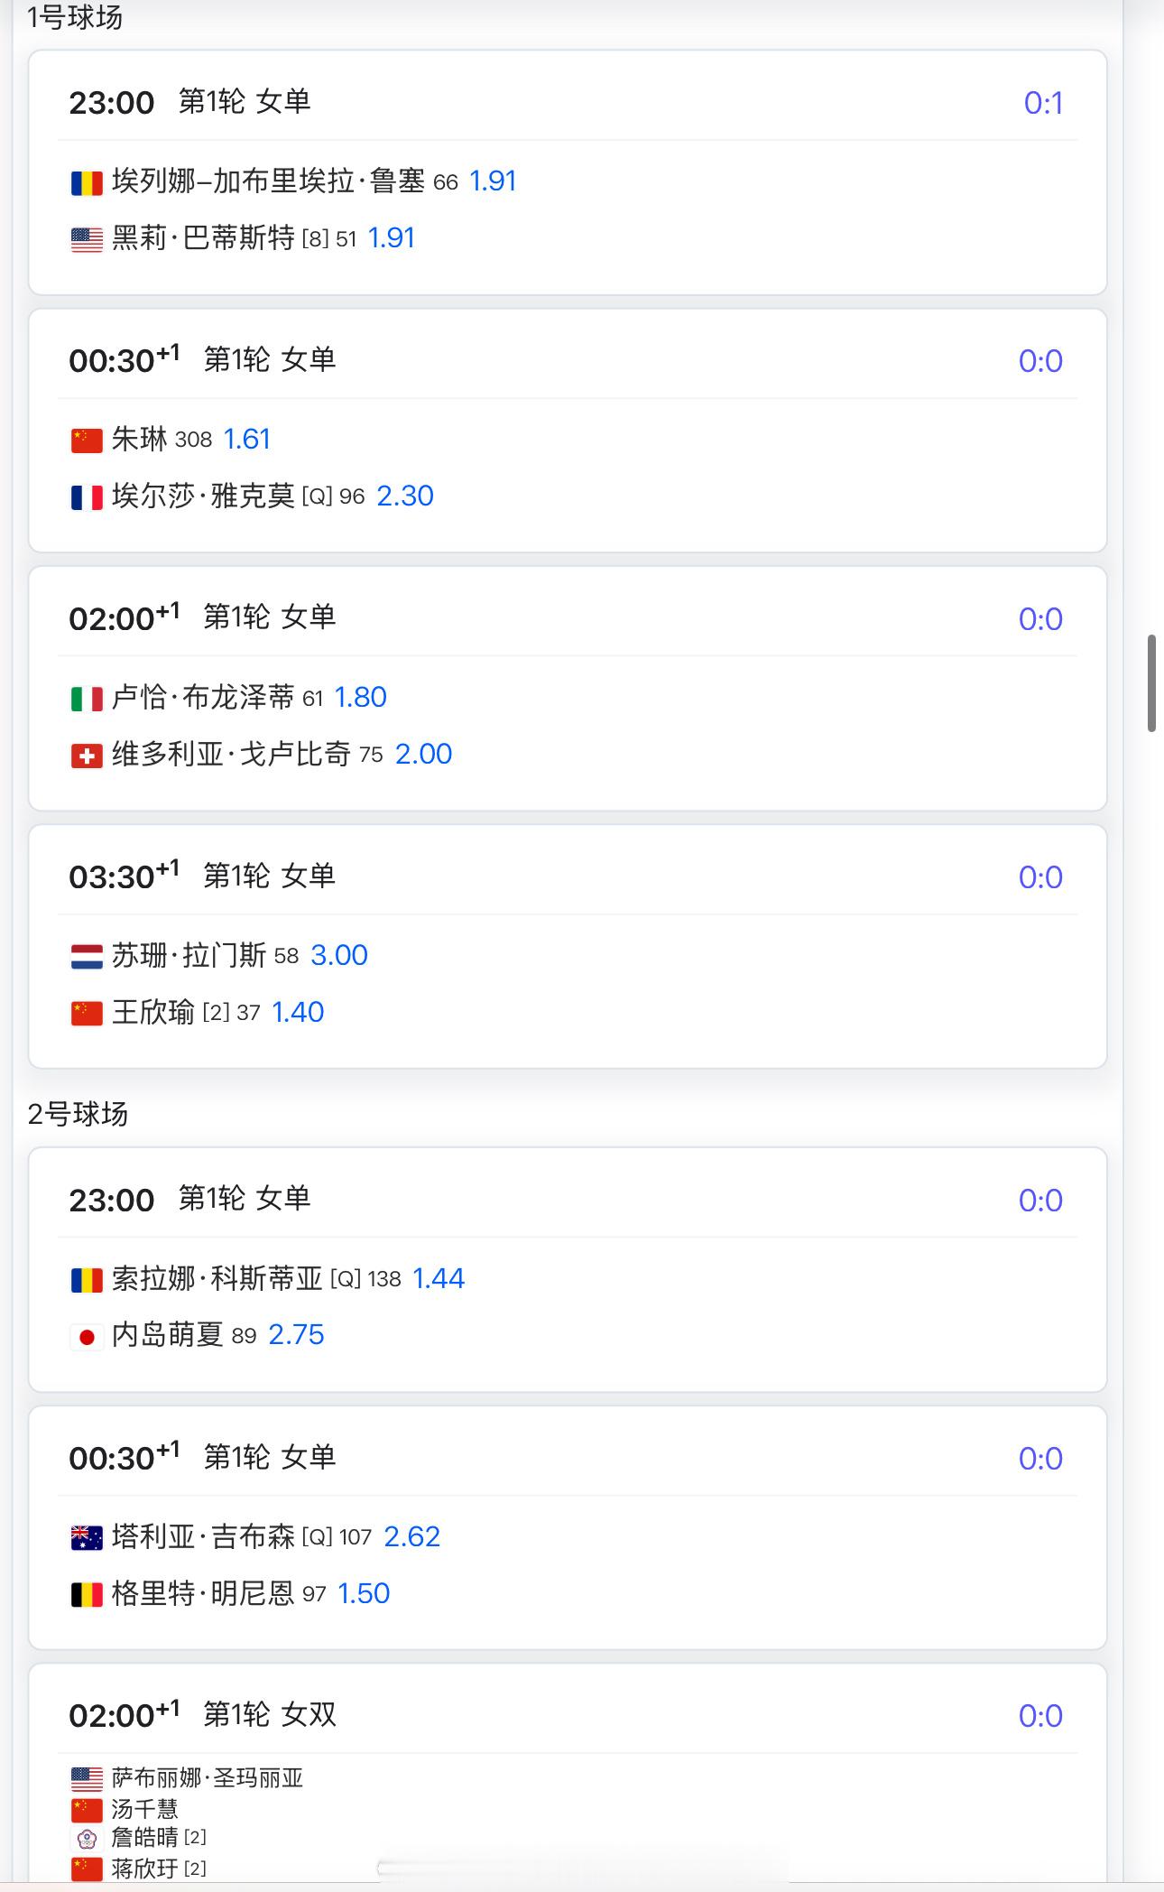Screen dimensions: 1164x1892
Task: Open 03:30 第1轮 女单 match card header
Action: coord(567,876)
